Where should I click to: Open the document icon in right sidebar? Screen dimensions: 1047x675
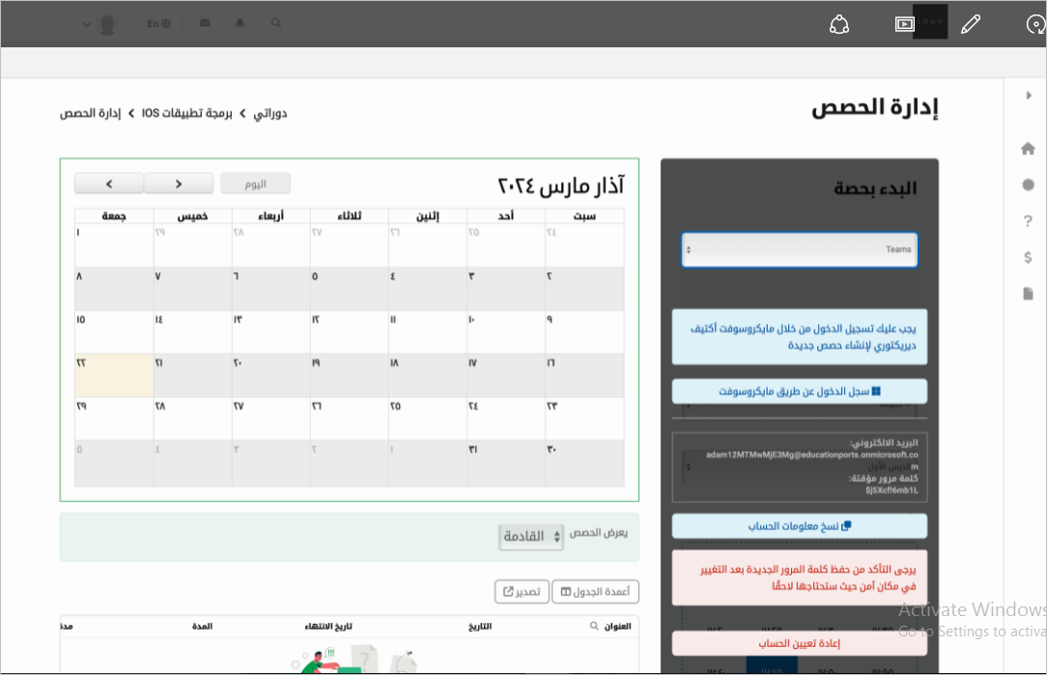(x=1028, y=294)
